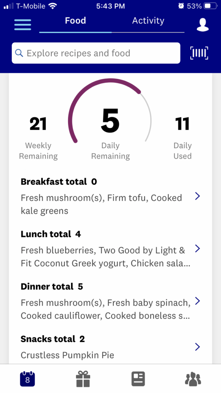Switch to the Activity tab

148,21
